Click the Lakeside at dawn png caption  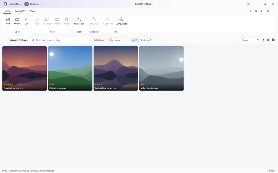pyautogui.click(x=106, y=88)
